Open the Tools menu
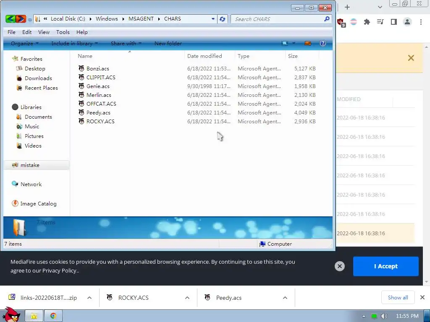This screenshot has height=322, width=430. (63, 32)
